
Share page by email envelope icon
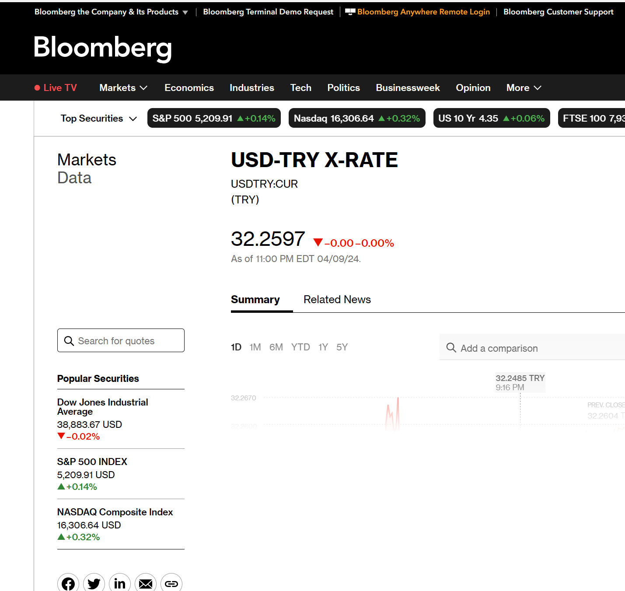coord(146,584)
